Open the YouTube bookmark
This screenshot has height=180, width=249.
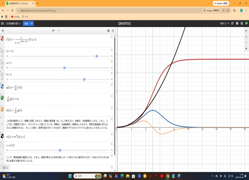click(15, 17)
